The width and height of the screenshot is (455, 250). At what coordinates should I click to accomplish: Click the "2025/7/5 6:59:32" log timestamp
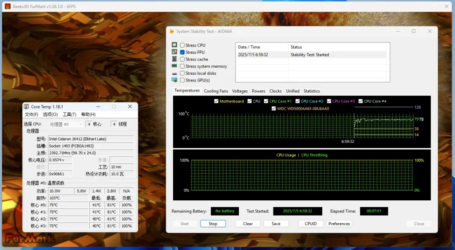click(x=253, y=55)
